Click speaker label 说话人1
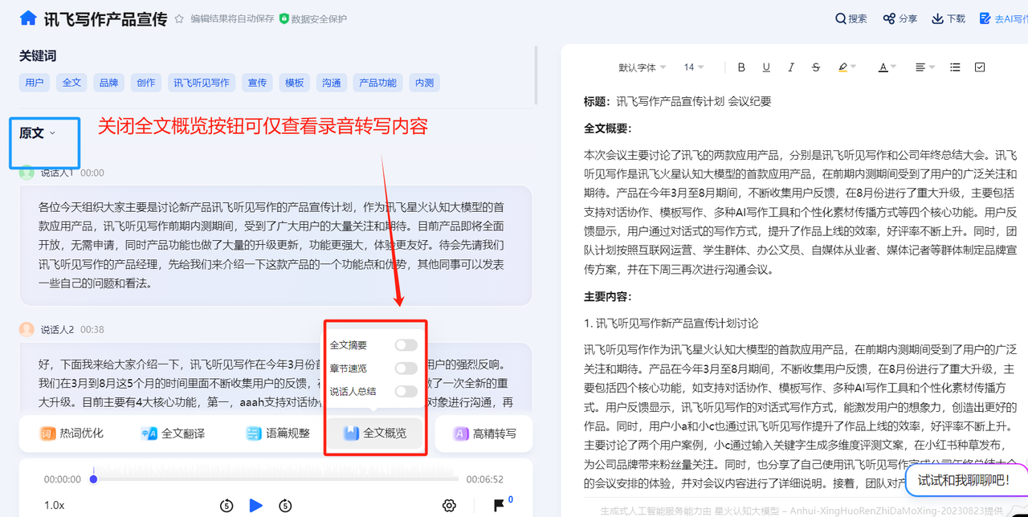1028x517 pixels. click(x=56, y=173)
